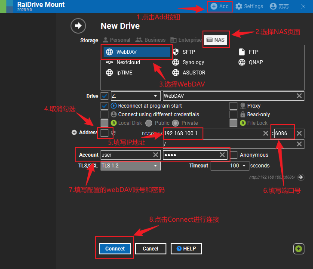Enable the Read-only checkbox

click(x=233, y=114)
